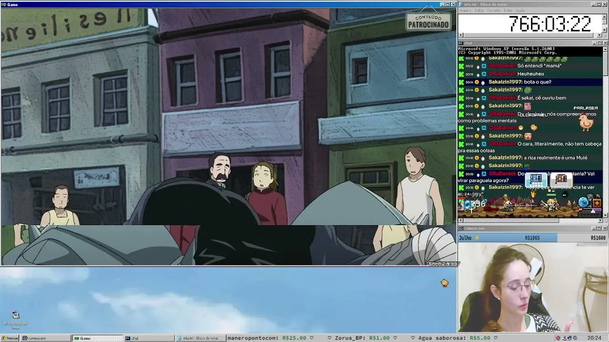Click the Kick badge beside 'Heuheuheu' message

click(x=461, y=74)
